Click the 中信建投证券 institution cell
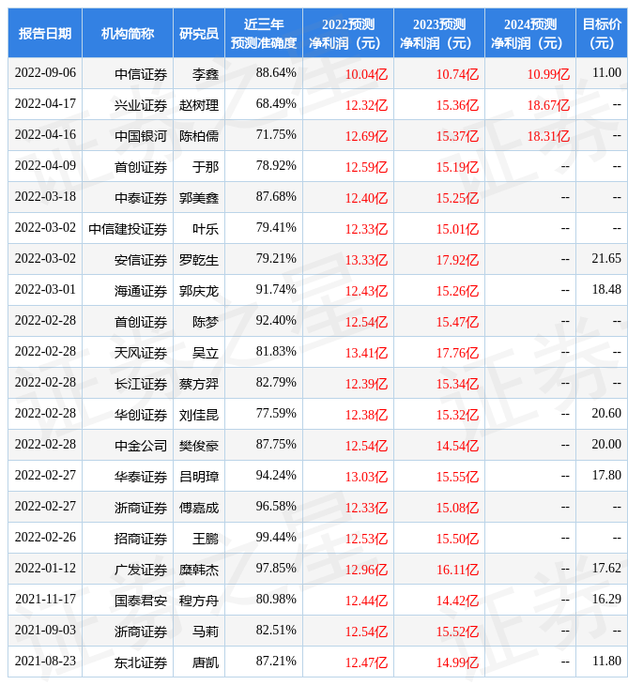This screenshot has width=628, height=685. [128, 229]
